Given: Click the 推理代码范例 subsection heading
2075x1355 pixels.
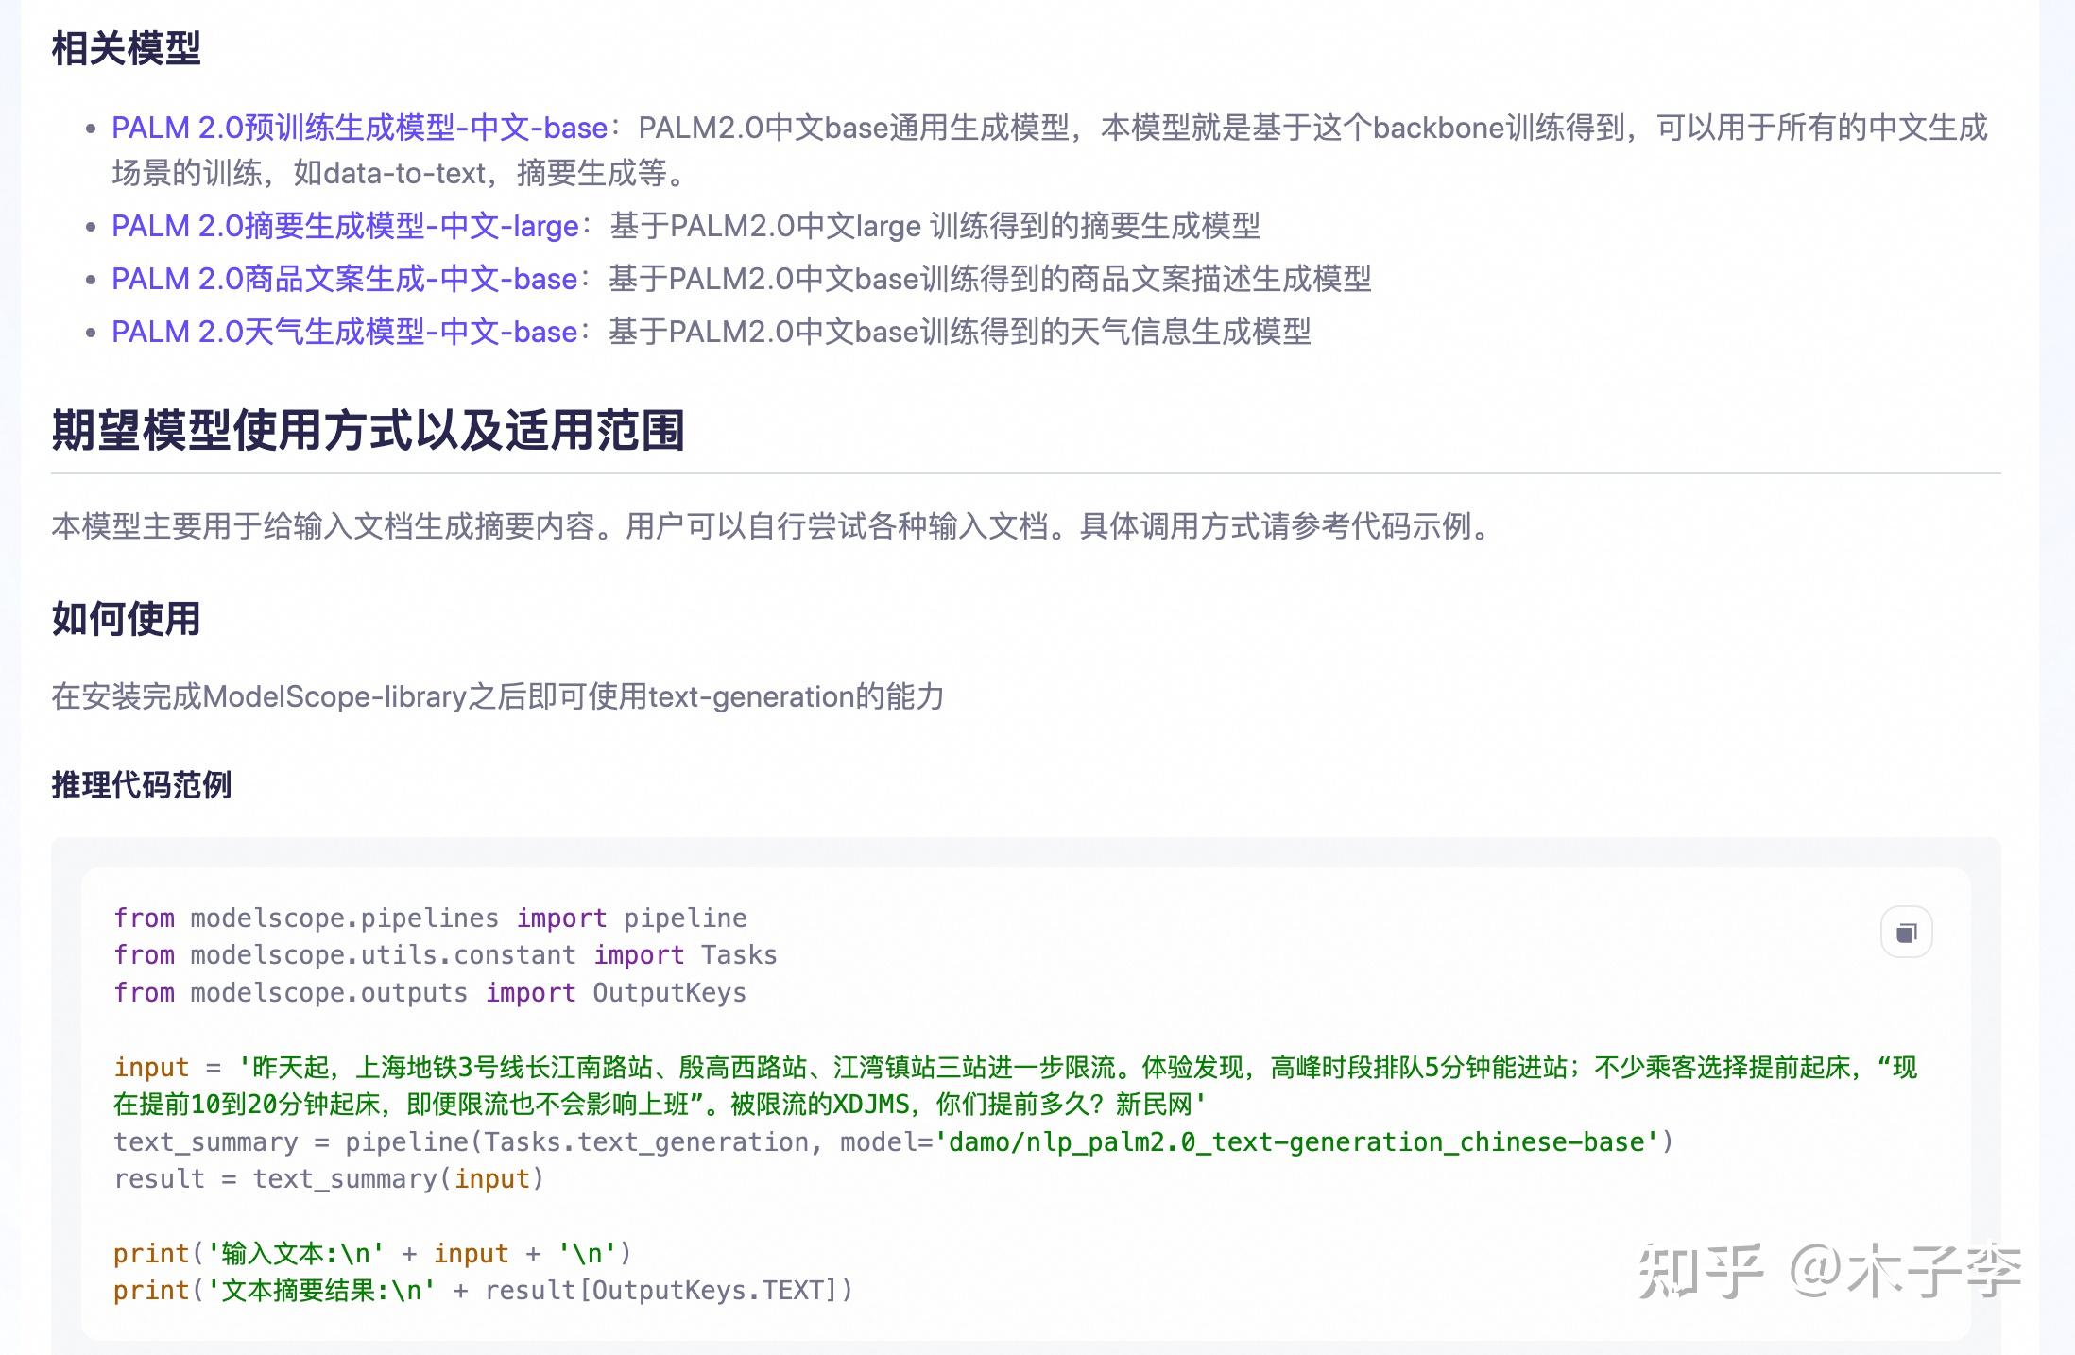Looking at the screenshot, I should click(142, 785).
